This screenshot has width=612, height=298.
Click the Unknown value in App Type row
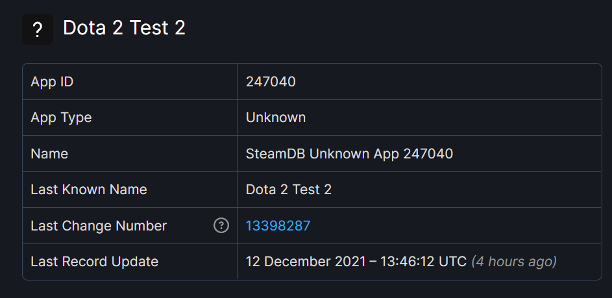(x=276, y=118)
